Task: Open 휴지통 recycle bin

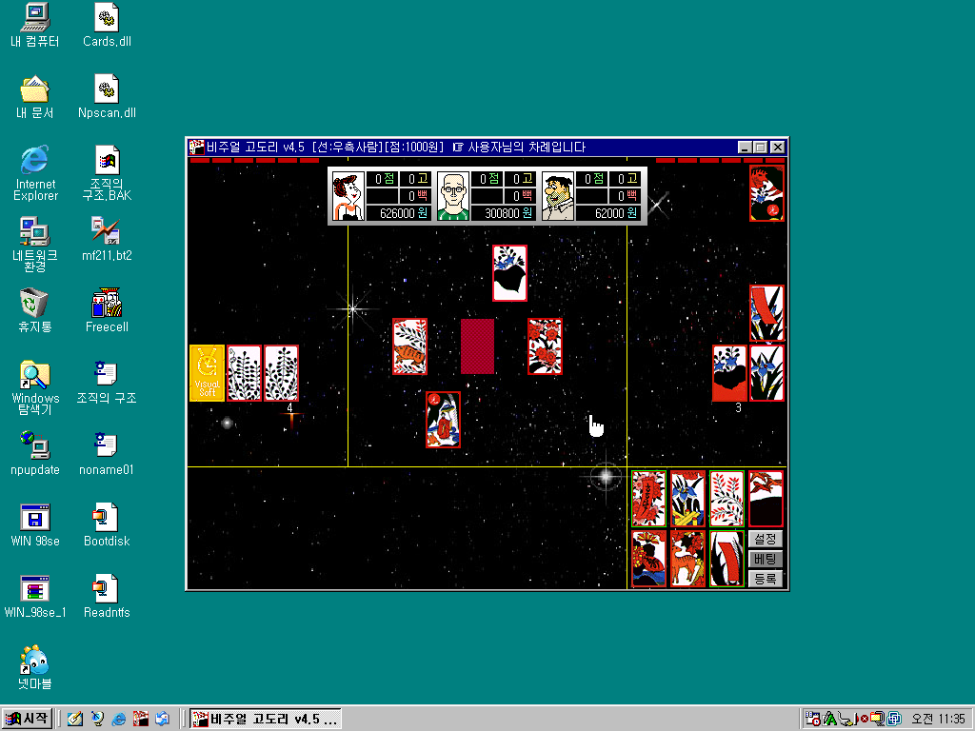Action: click(x=35, y=310)
